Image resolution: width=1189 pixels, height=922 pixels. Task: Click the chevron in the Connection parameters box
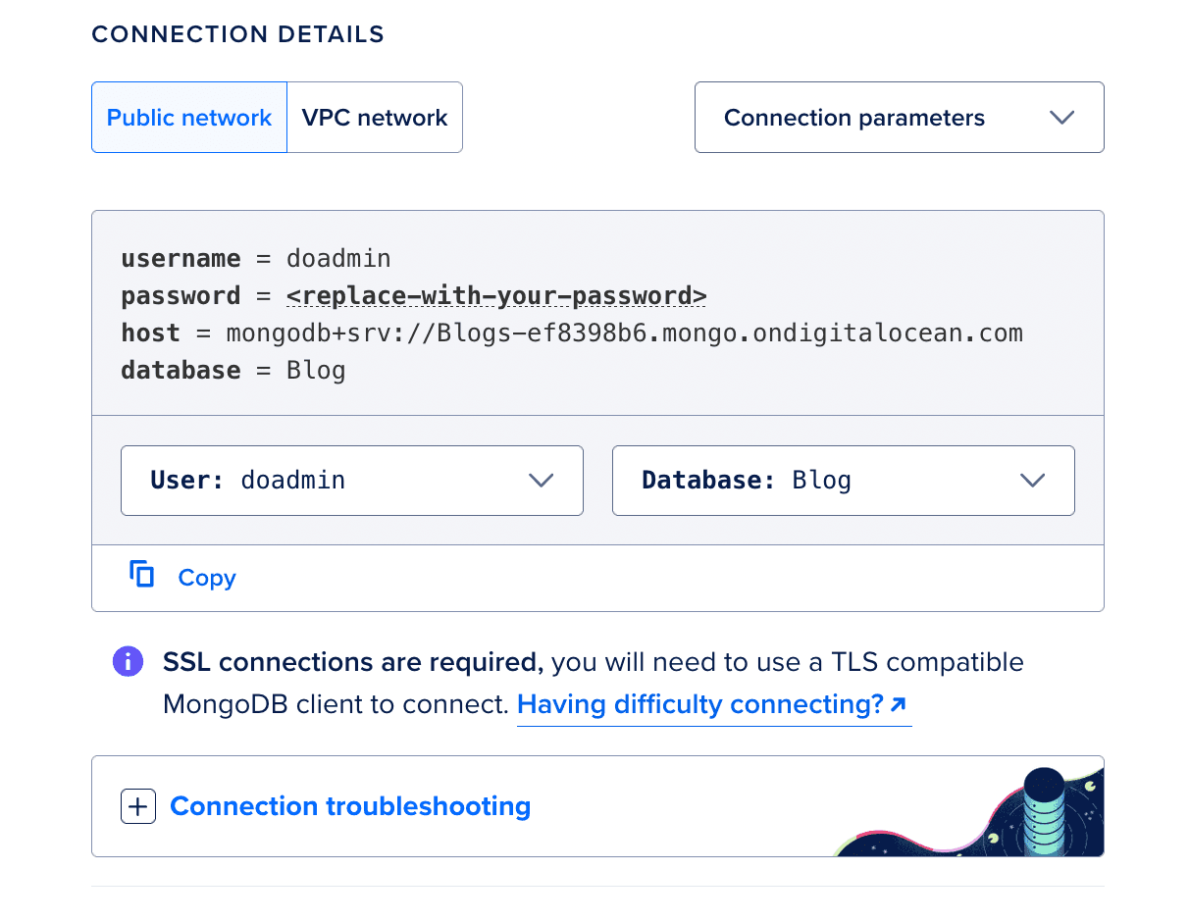[1062, 118]
